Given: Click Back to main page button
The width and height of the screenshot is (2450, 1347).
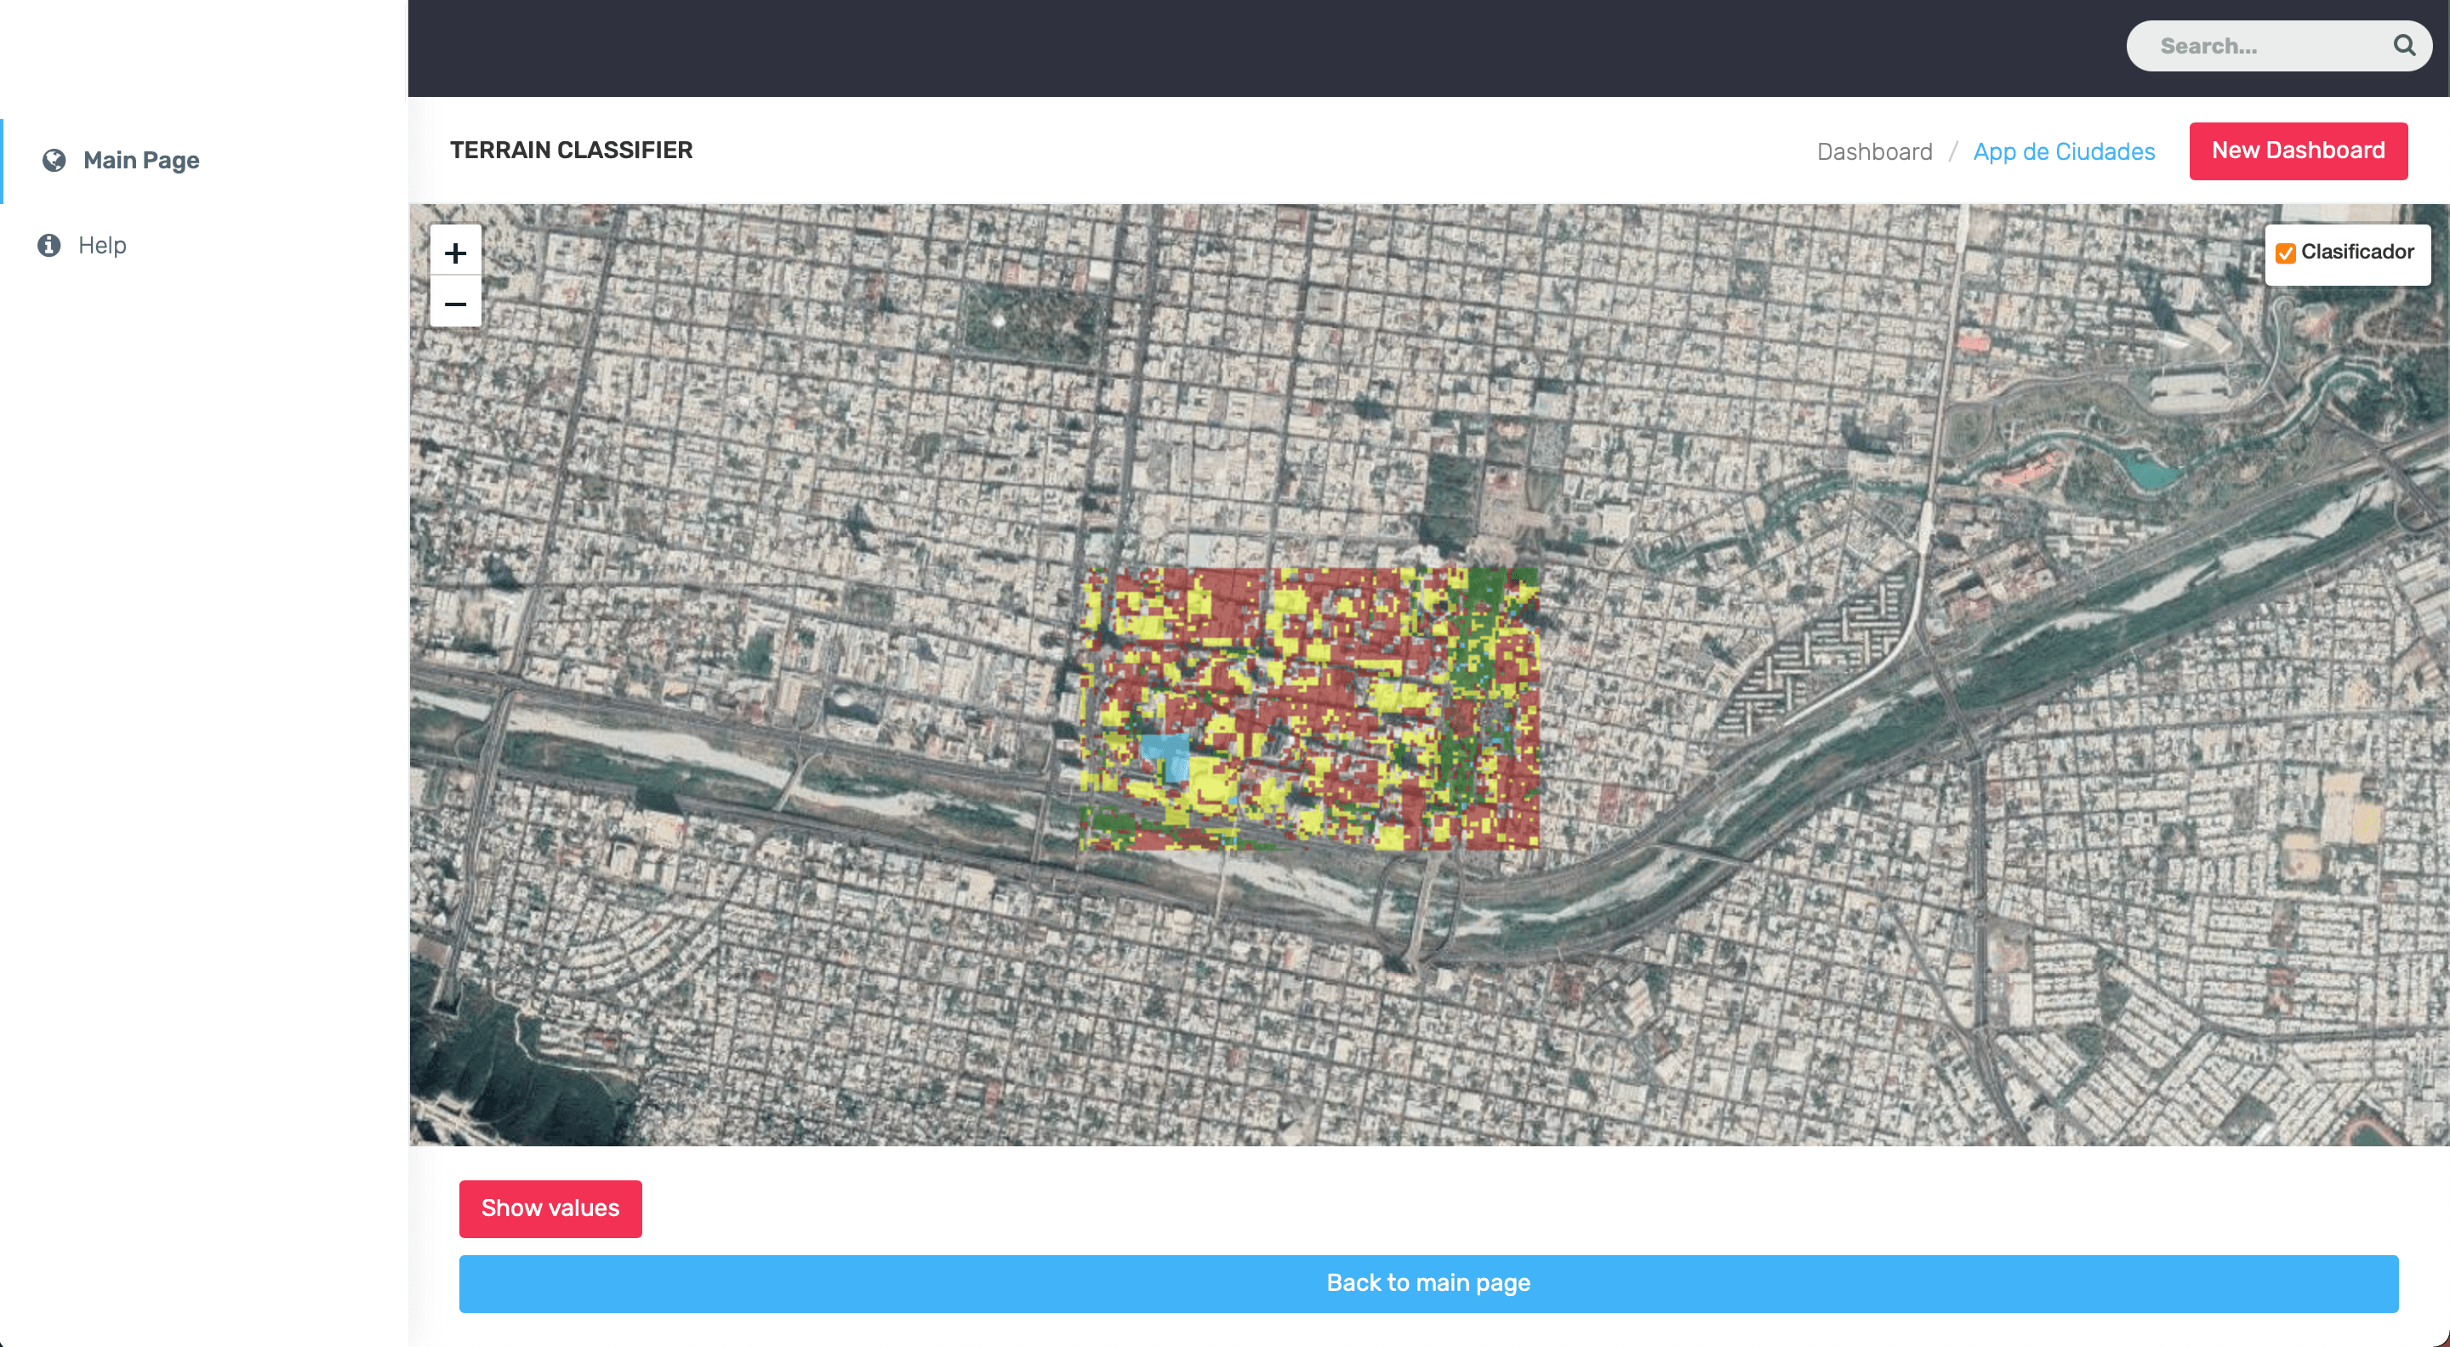Looking at the screenshot, I should [x=1427, y=1283].
